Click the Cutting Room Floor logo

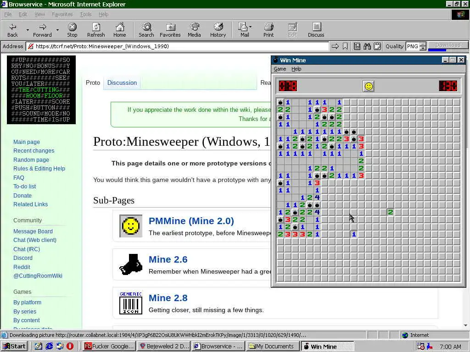[41, 89]
